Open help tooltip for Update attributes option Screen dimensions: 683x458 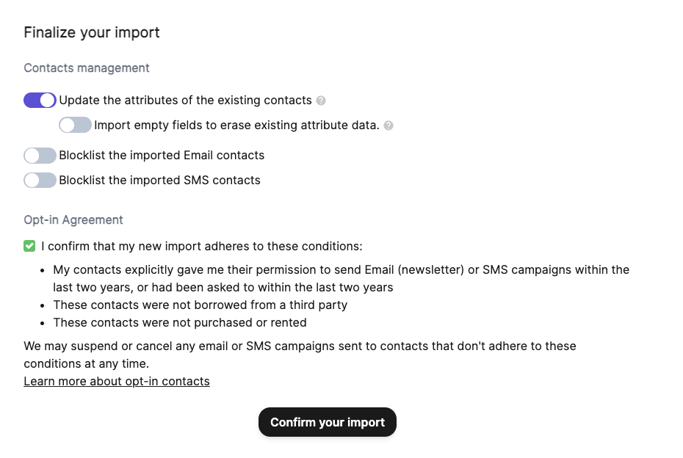click(x=321, y=101)
